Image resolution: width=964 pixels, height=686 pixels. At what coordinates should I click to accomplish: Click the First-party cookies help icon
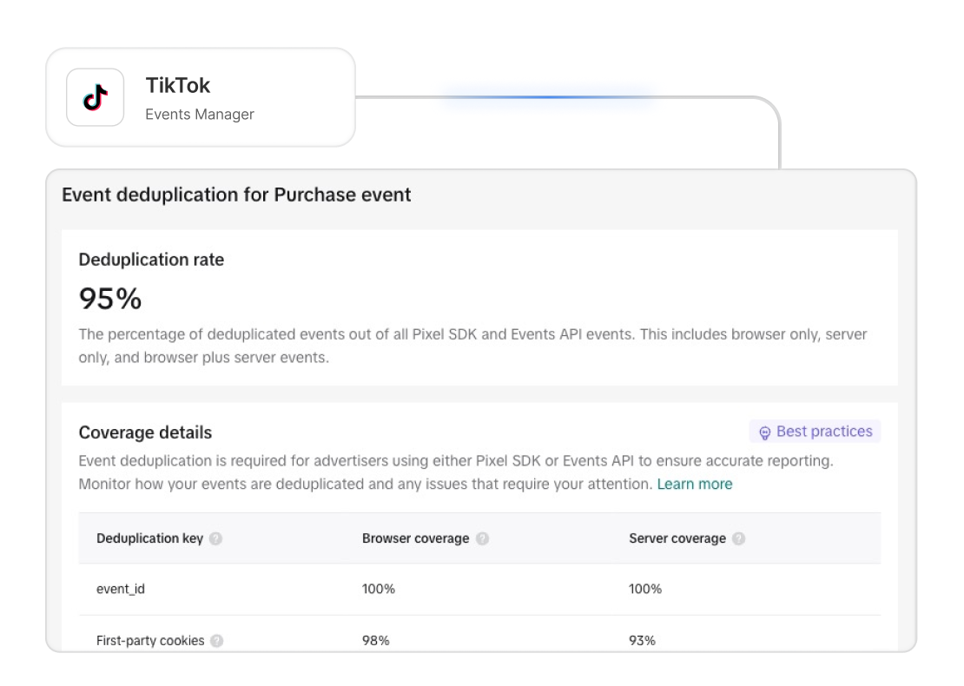tap(216, 641)
